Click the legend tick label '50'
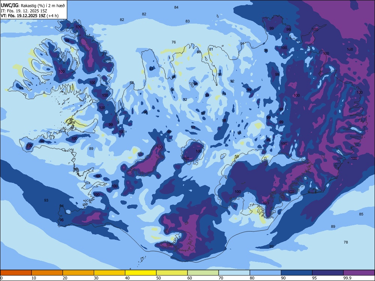375x281 pixels. tap(158, 278)
